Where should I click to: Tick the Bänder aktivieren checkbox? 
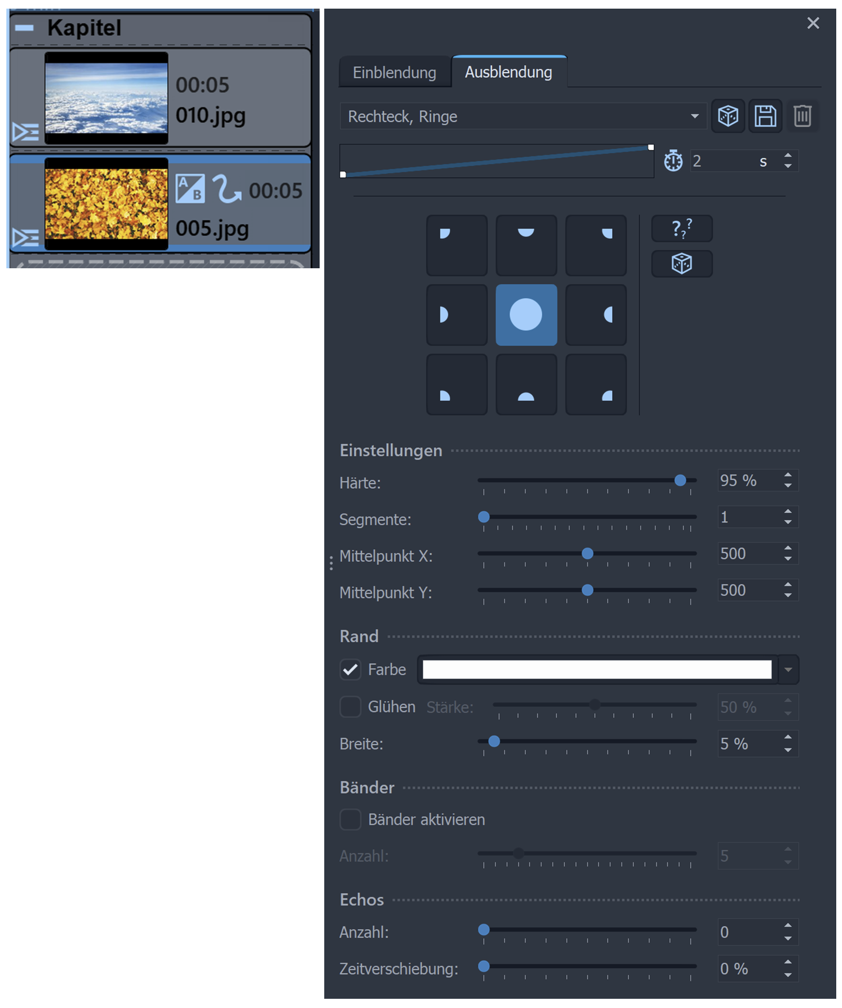click(350, 819)
